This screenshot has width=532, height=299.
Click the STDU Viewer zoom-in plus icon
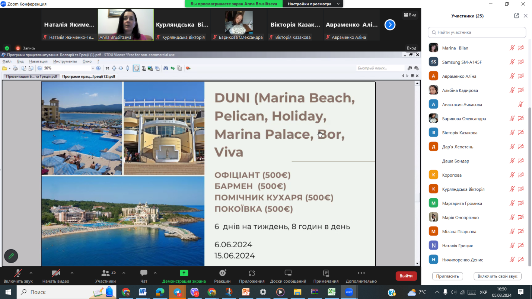click(98, 68)
